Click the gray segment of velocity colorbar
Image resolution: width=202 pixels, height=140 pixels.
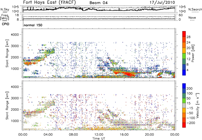tap(184, 105)
